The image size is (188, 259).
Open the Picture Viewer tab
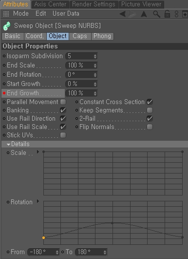pyautogui.click(x=141, y=4)
